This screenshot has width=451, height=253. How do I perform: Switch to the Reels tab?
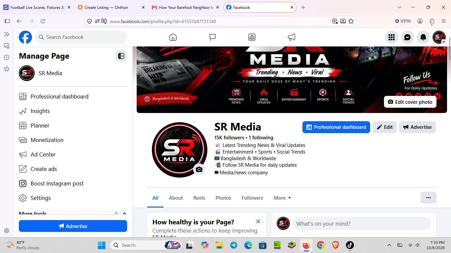tap(199, 198)
